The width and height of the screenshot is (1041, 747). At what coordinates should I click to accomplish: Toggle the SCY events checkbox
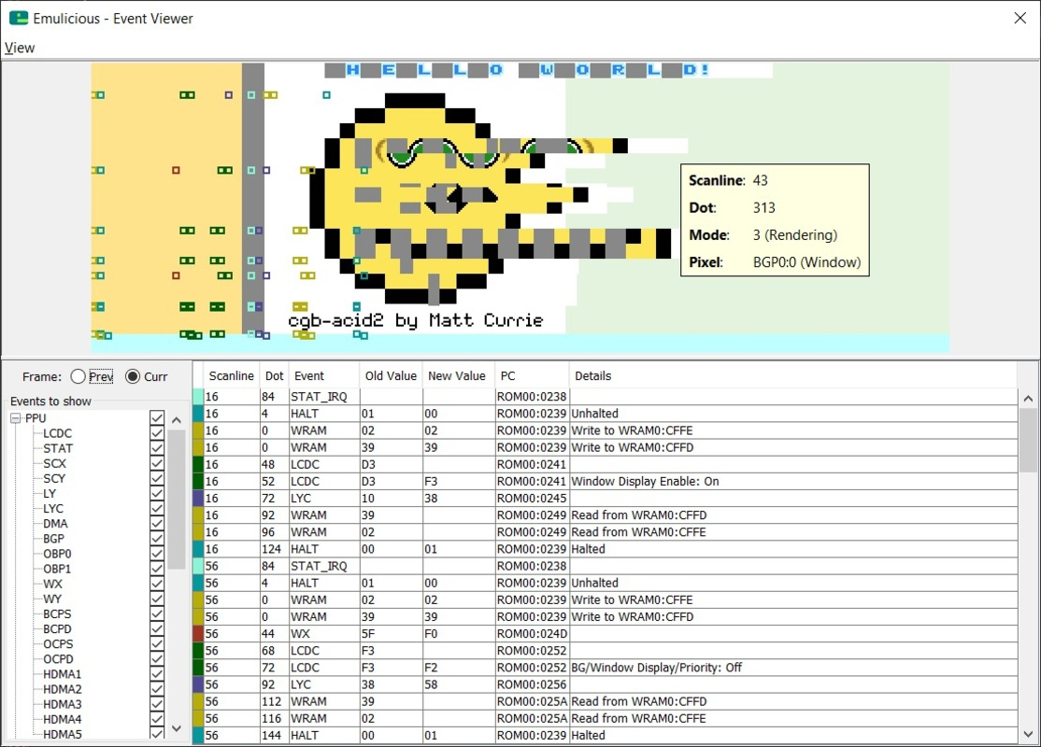click(157, 478)
